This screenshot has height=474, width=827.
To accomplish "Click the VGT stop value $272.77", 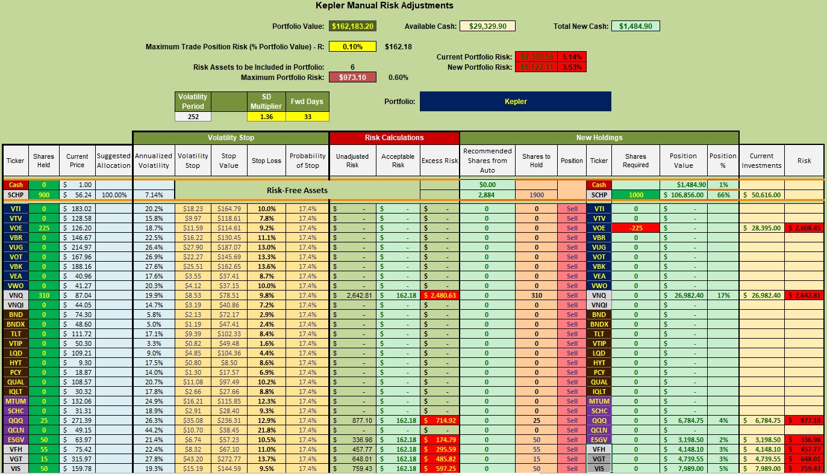I will [229, 459].
